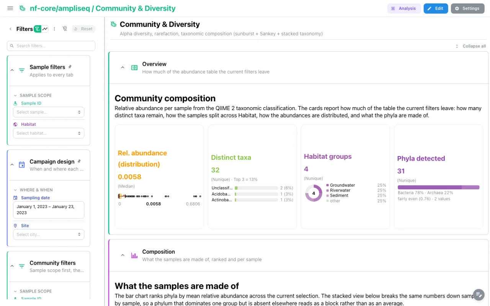The height and width of the screenshot is (306, 490).
Task: Focus the Search filters input
Action: click(x=51, y=46)
